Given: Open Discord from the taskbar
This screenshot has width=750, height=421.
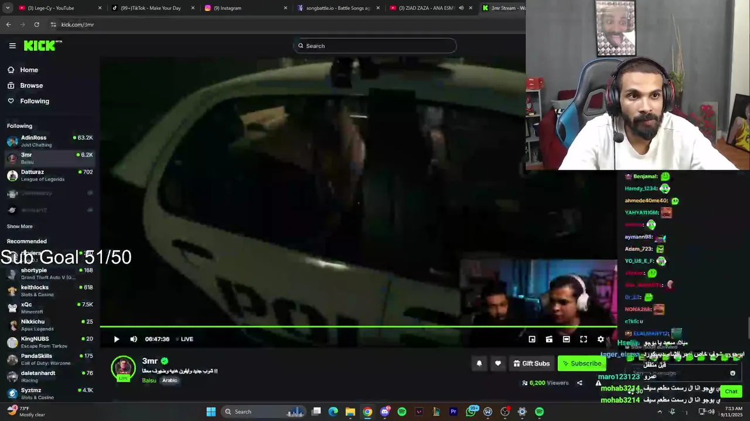Looking at the screenshot, I should pyautogui.click(x=385, y=412).
